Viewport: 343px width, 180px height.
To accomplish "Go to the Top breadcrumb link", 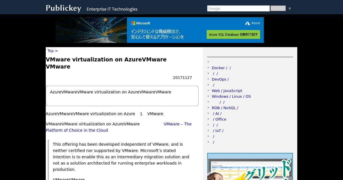I will pyautogui.click(x=51, y=51).
